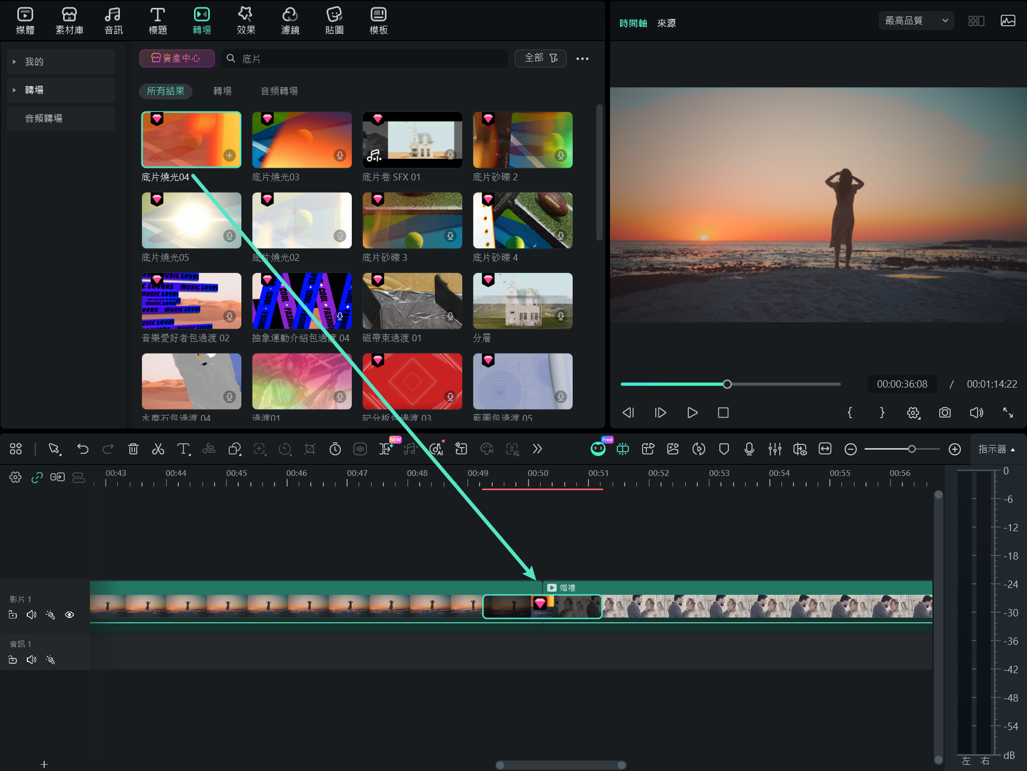The height and width of the screenshot is (771, 1027).
Task: Click the split scissors tool
Action: click(x=158, y=449)
